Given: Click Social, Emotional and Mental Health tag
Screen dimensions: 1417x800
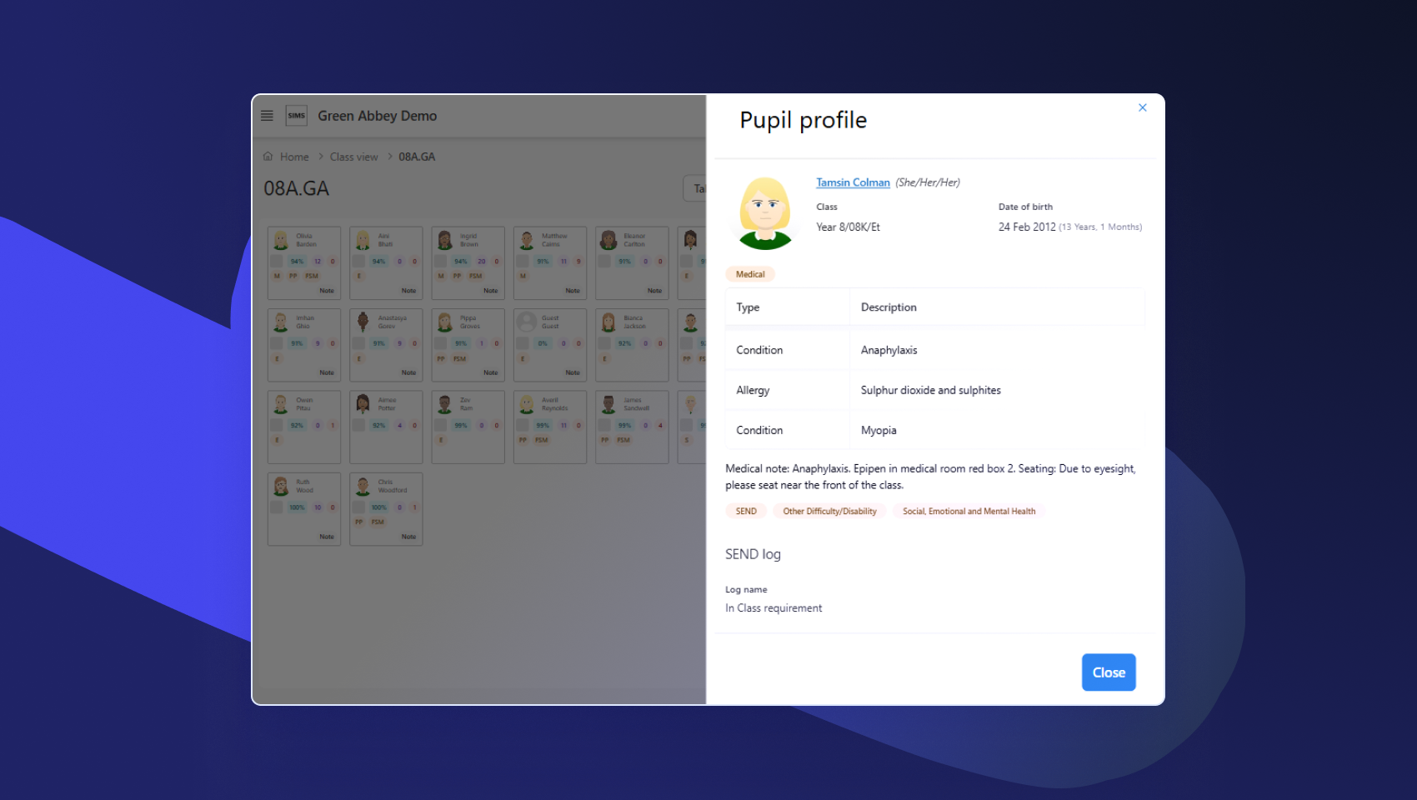Looking at the screenshot, I should [969, 512].
